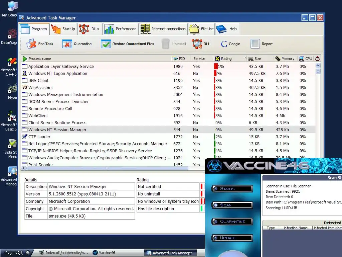The image size is (342, 257).
Task: Select the TCP/IP NetBIOS Helper row
Action: pos(168,151)
